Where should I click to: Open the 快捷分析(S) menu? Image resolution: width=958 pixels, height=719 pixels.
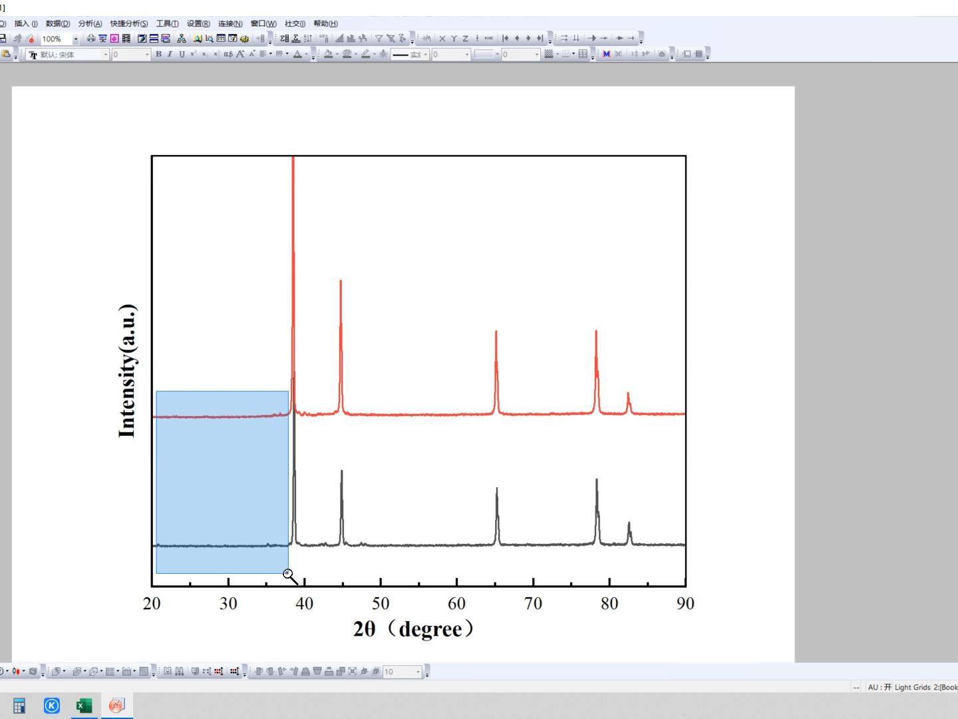tap(129, 23)
